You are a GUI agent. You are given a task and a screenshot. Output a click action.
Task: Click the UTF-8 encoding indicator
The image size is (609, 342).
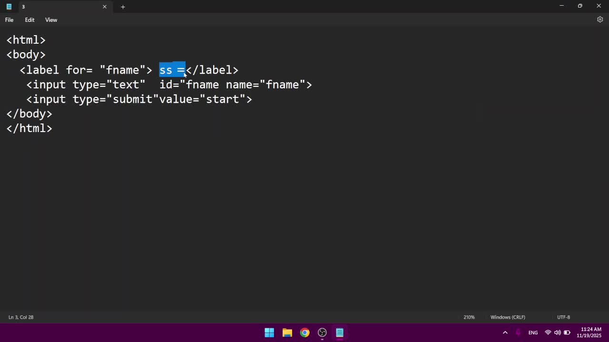coord(563,317)
